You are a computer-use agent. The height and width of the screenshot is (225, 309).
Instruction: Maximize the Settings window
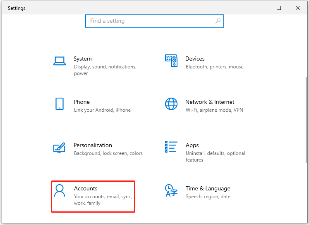[x=279, y=8]
